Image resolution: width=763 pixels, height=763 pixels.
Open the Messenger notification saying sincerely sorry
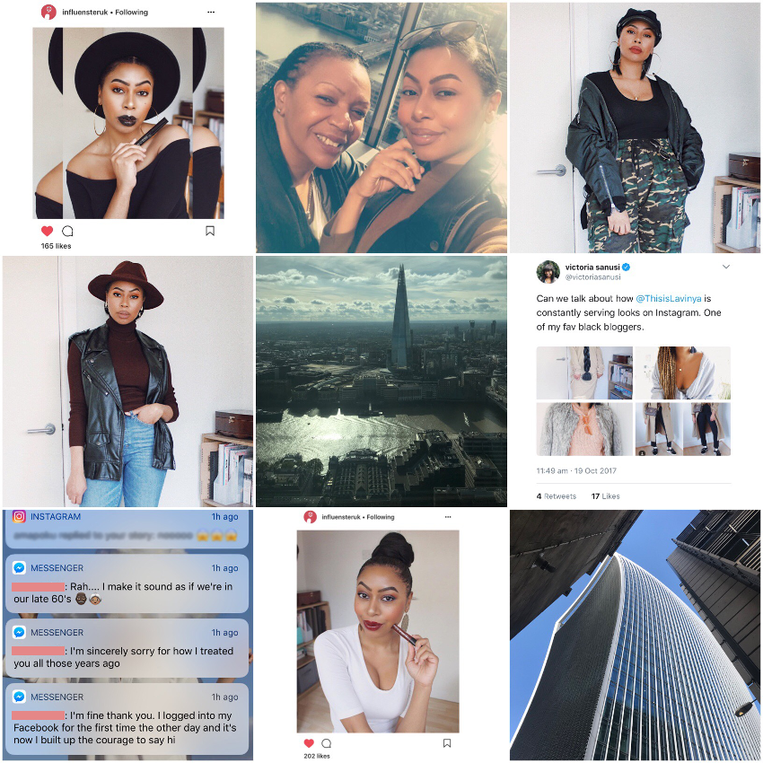coord(127,649)
